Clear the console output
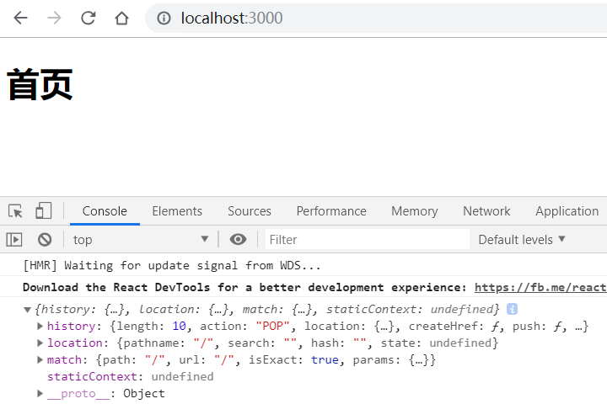607x404 pixels. [45, 240]
